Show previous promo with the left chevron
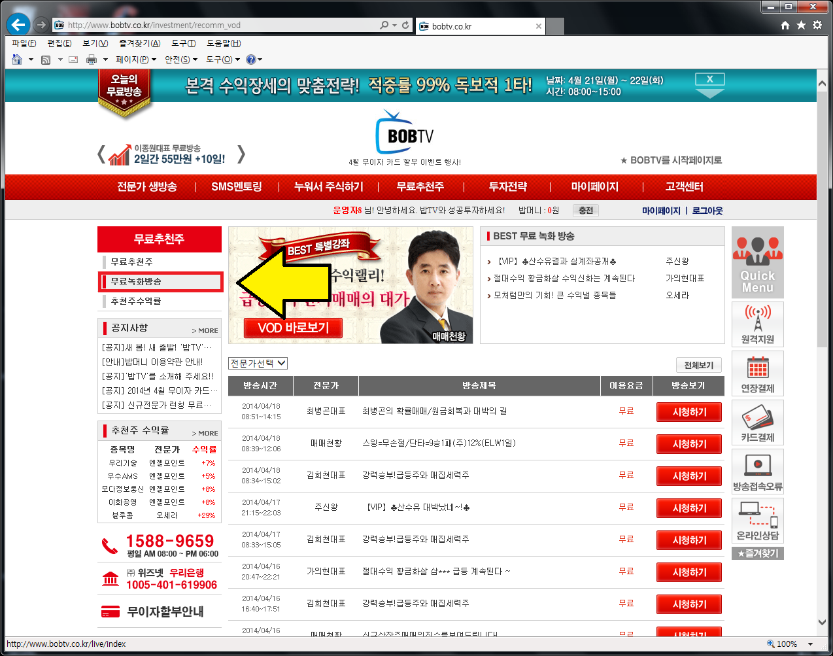Screen dimensions: 833x656 [101, 154]
